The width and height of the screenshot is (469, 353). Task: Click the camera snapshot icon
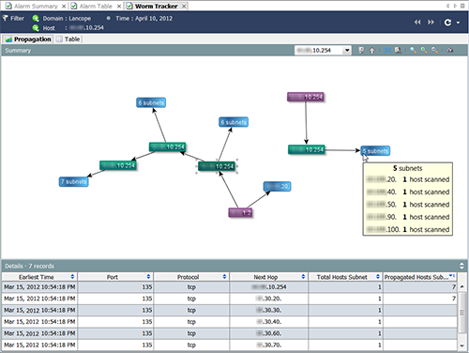click(x=450, y=50)
